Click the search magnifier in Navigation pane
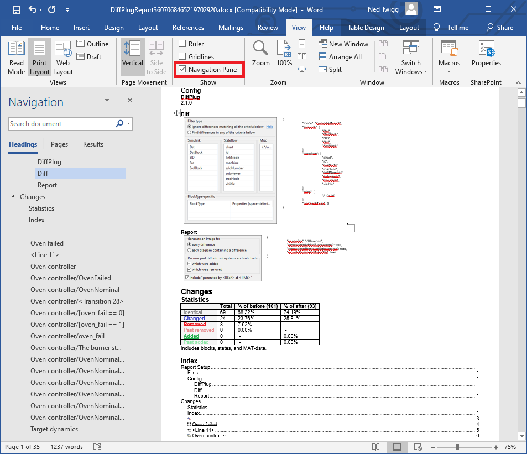 click(x=119, y=124)
